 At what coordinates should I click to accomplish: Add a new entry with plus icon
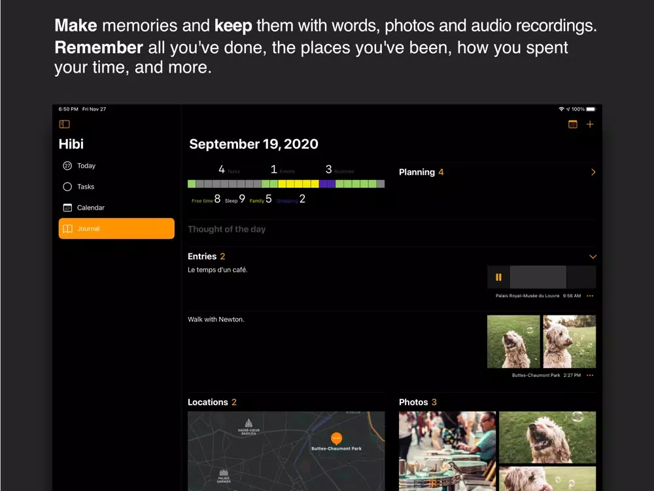click(x=590, y=124)
